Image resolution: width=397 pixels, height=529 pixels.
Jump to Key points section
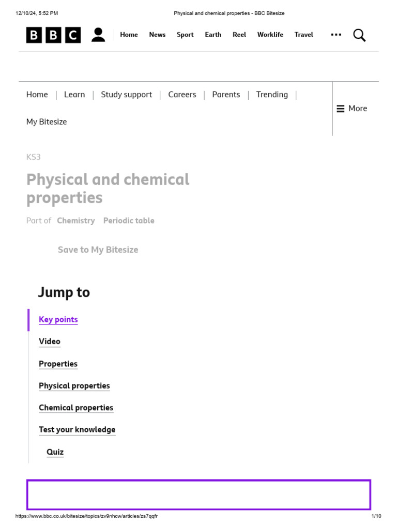[x=58, y=320]
